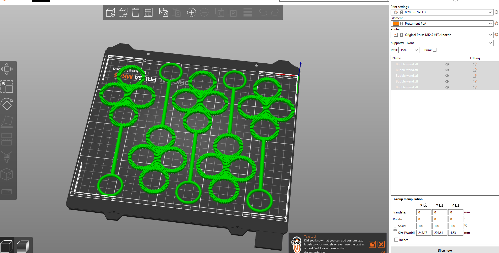Hide the first Bubble wand.stl object
This screenshot has height=253, width=499.
point(447,64)
